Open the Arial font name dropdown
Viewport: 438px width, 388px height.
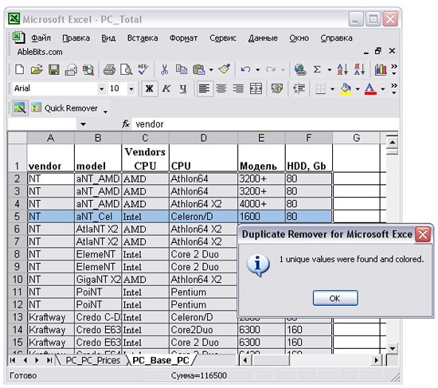pos(102,89)
